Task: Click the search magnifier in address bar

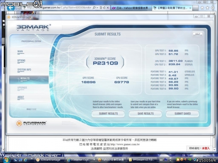Action: pos(94,7)
